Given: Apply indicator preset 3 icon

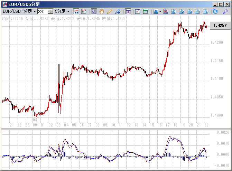Looking at the screenshot, I should (x=189, y=11).
